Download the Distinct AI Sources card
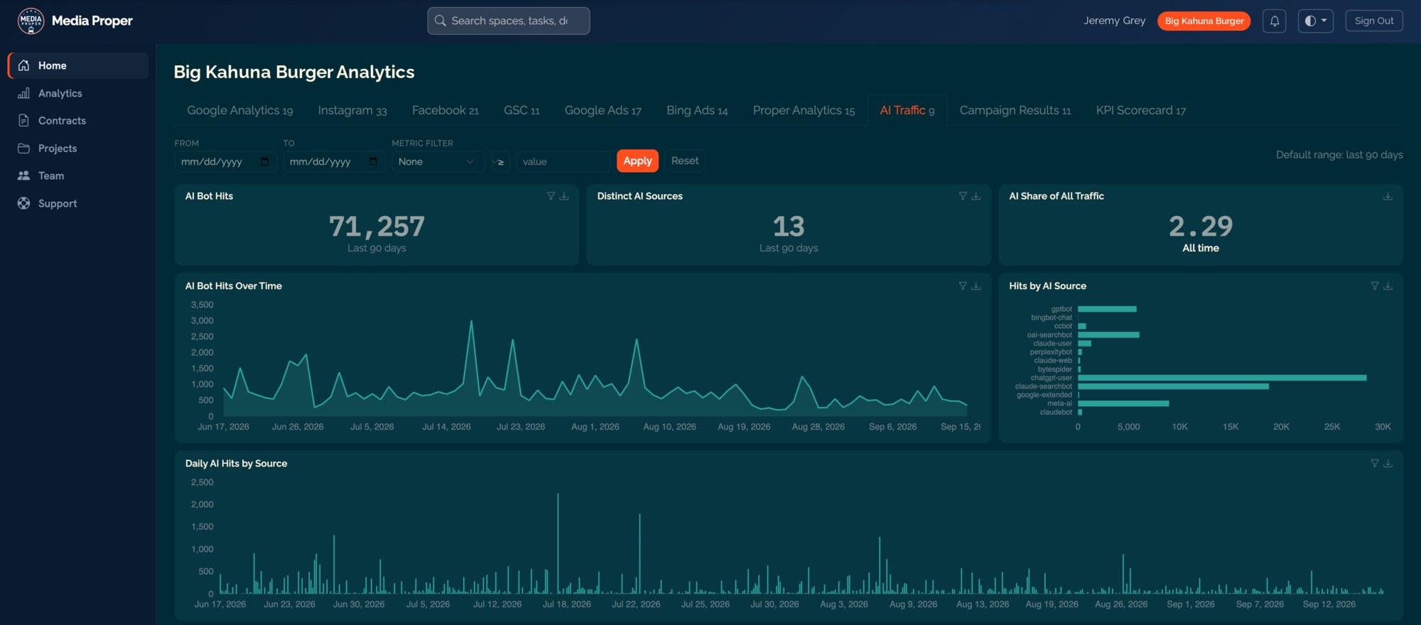Viewport: 1421px width, 625px height. pyautogui.click(x=976, y=196)
